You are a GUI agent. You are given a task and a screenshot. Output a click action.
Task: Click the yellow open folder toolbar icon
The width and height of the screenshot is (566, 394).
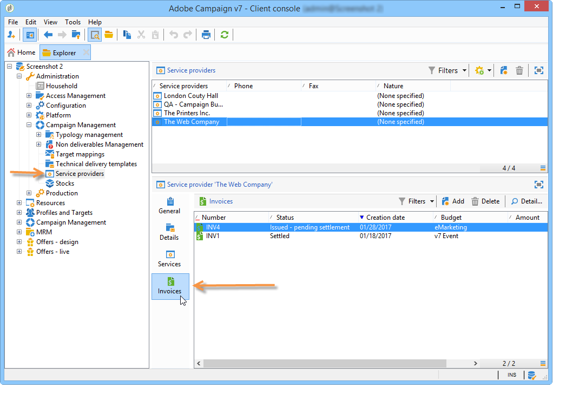pos(109,35)
